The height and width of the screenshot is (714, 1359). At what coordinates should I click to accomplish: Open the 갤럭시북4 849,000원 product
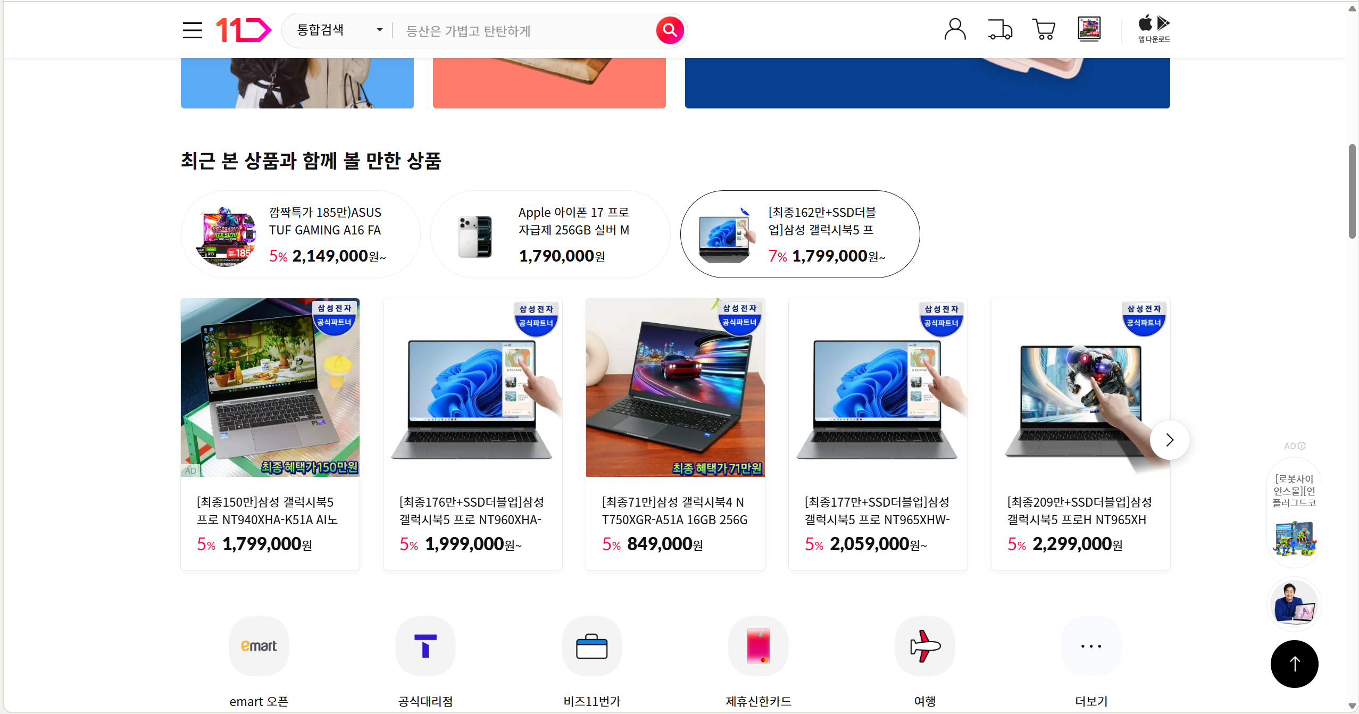click(x=675, y=434)
